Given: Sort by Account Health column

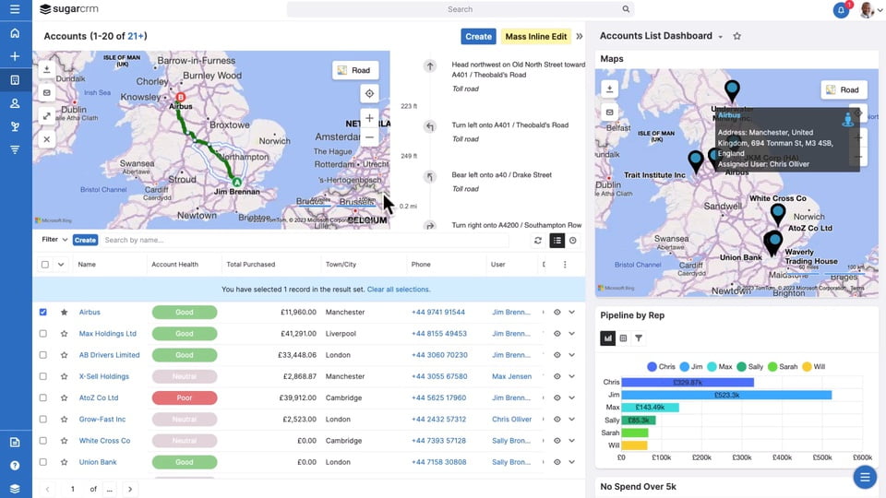Looking at the screenshot, I should 174,265.
